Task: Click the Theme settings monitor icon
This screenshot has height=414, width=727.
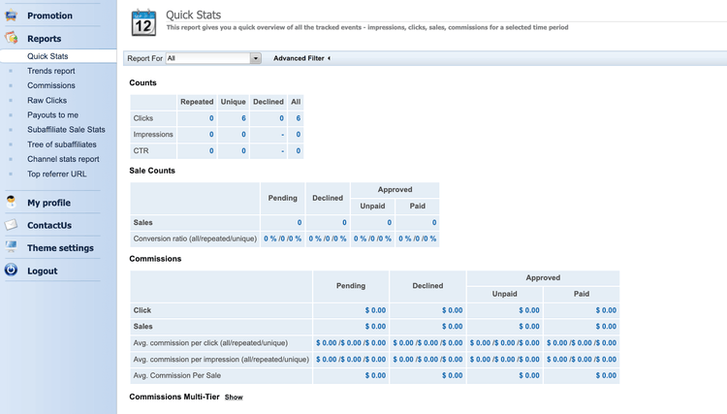Action: 12,248
